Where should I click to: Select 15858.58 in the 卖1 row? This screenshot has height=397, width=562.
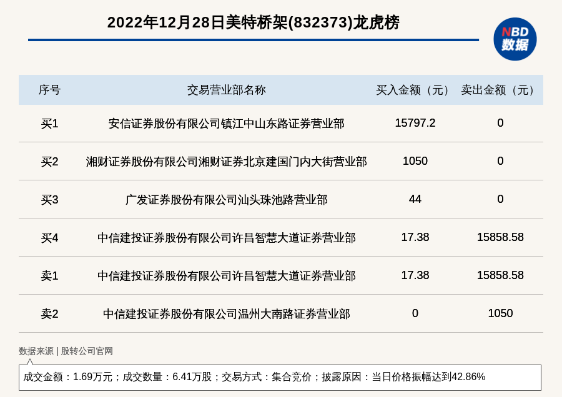coord(500,275)
